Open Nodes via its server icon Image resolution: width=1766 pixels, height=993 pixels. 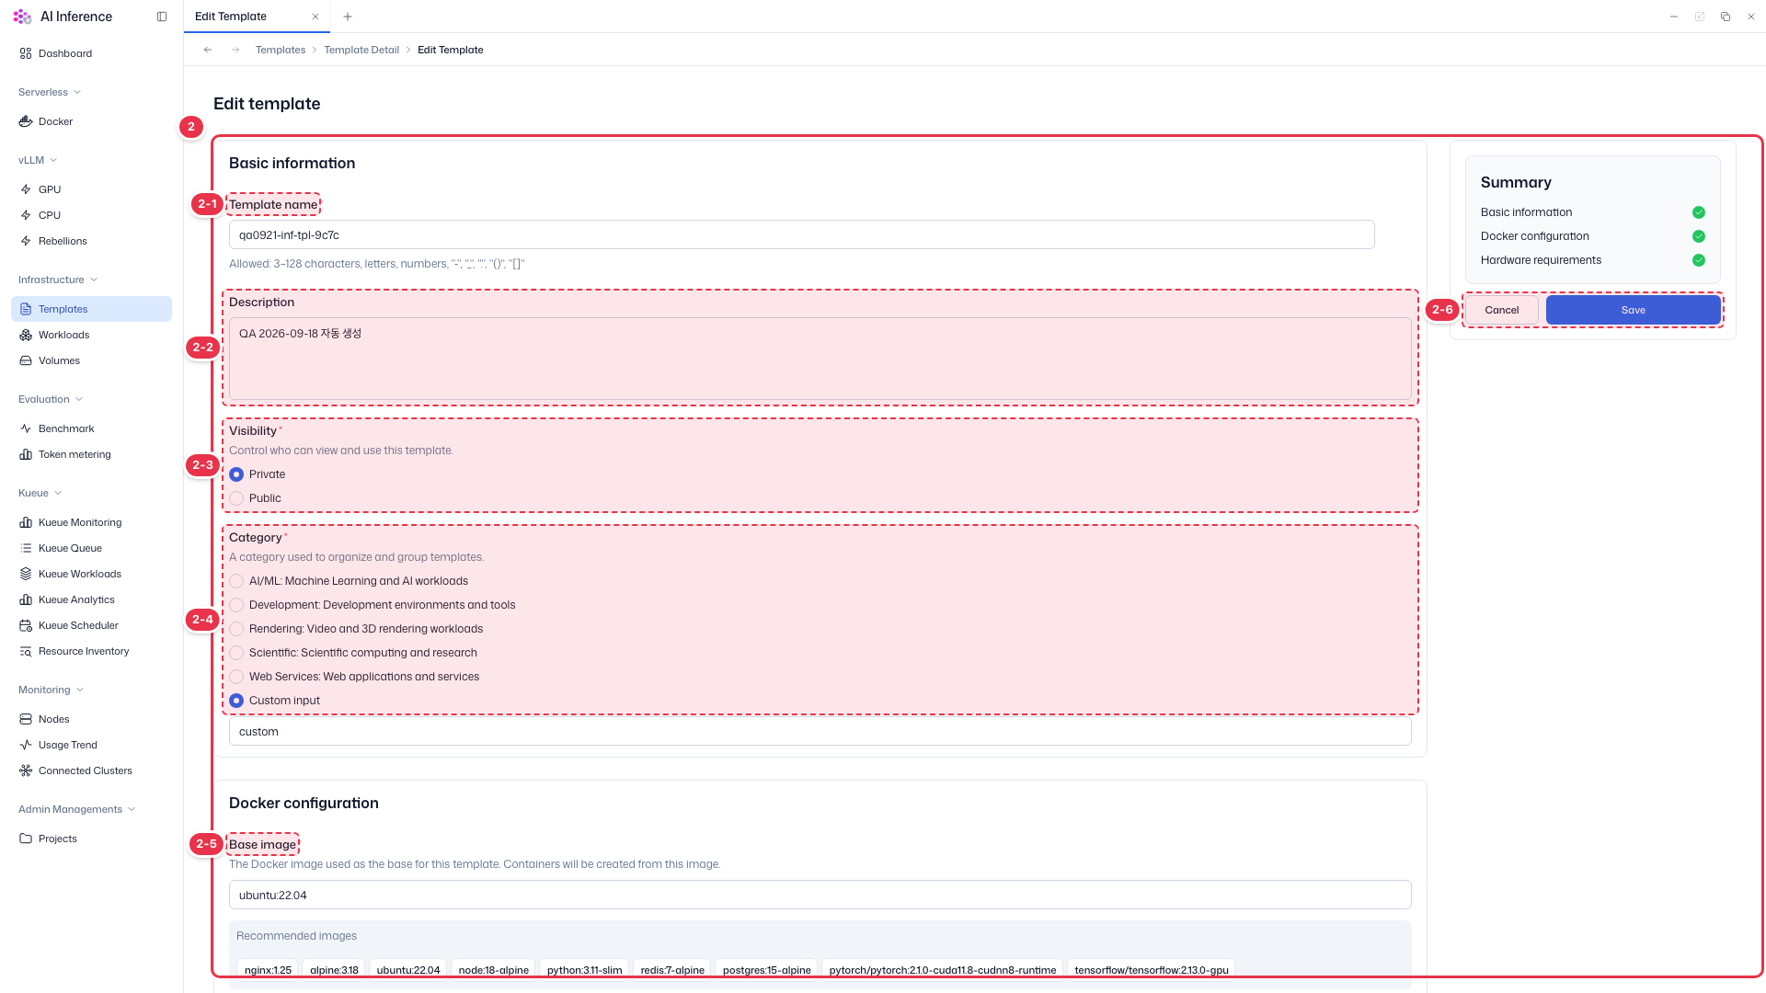click(26, 719)
